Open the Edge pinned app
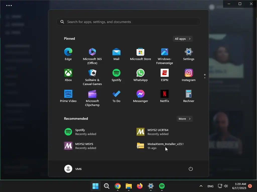The height and width of the screenshot is (192, 257). [68, 54]
